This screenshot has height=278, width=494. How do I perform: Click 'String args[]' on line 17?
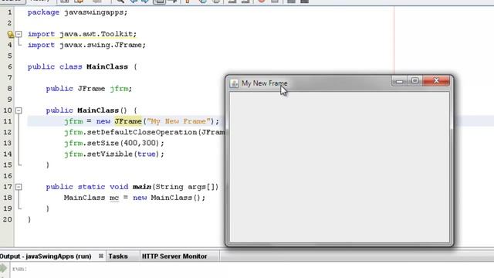185,187
